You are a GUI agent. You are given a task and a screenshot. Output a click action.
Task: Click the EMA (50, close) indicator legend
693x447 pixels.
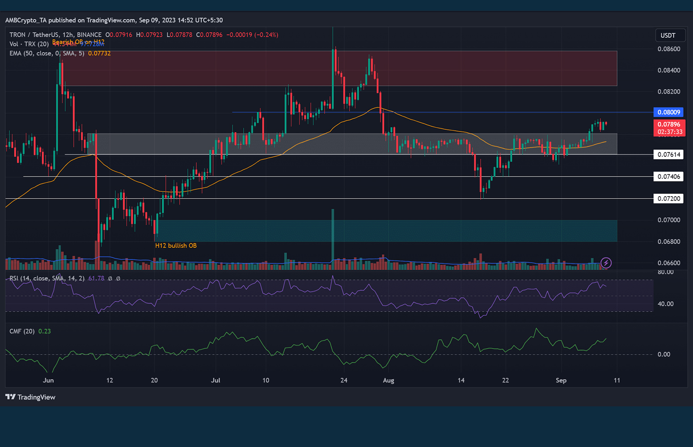tap(47, 53)
